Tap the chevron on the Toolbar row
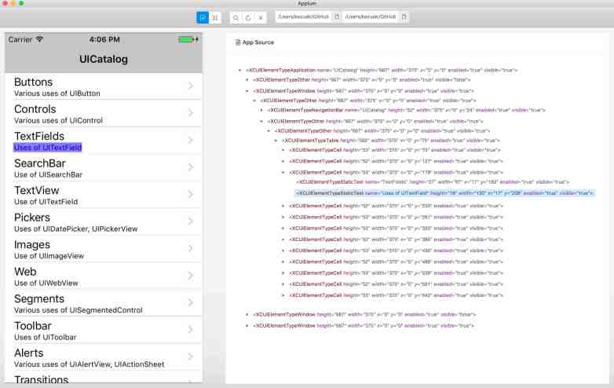Image resolution: width=614 pixels, height=388 pixels. pos(191,330)
